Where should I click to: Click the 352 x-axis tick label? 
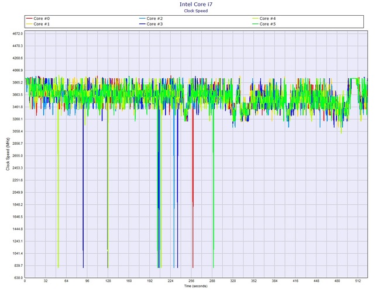pyautogui.click(x=254, y=281)
